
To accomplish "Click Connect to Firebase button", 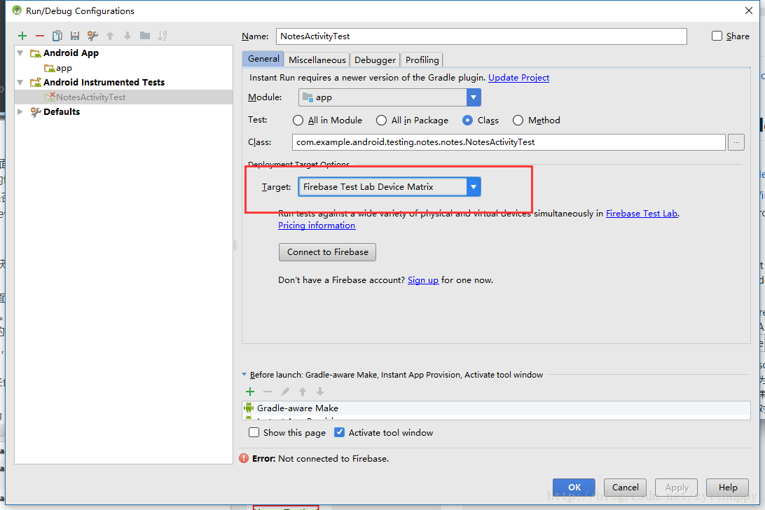I will tap(327, 251).
